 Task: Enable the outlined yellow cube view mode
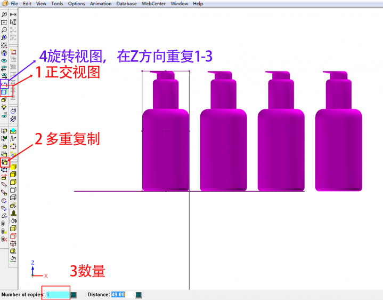[13, 182]
